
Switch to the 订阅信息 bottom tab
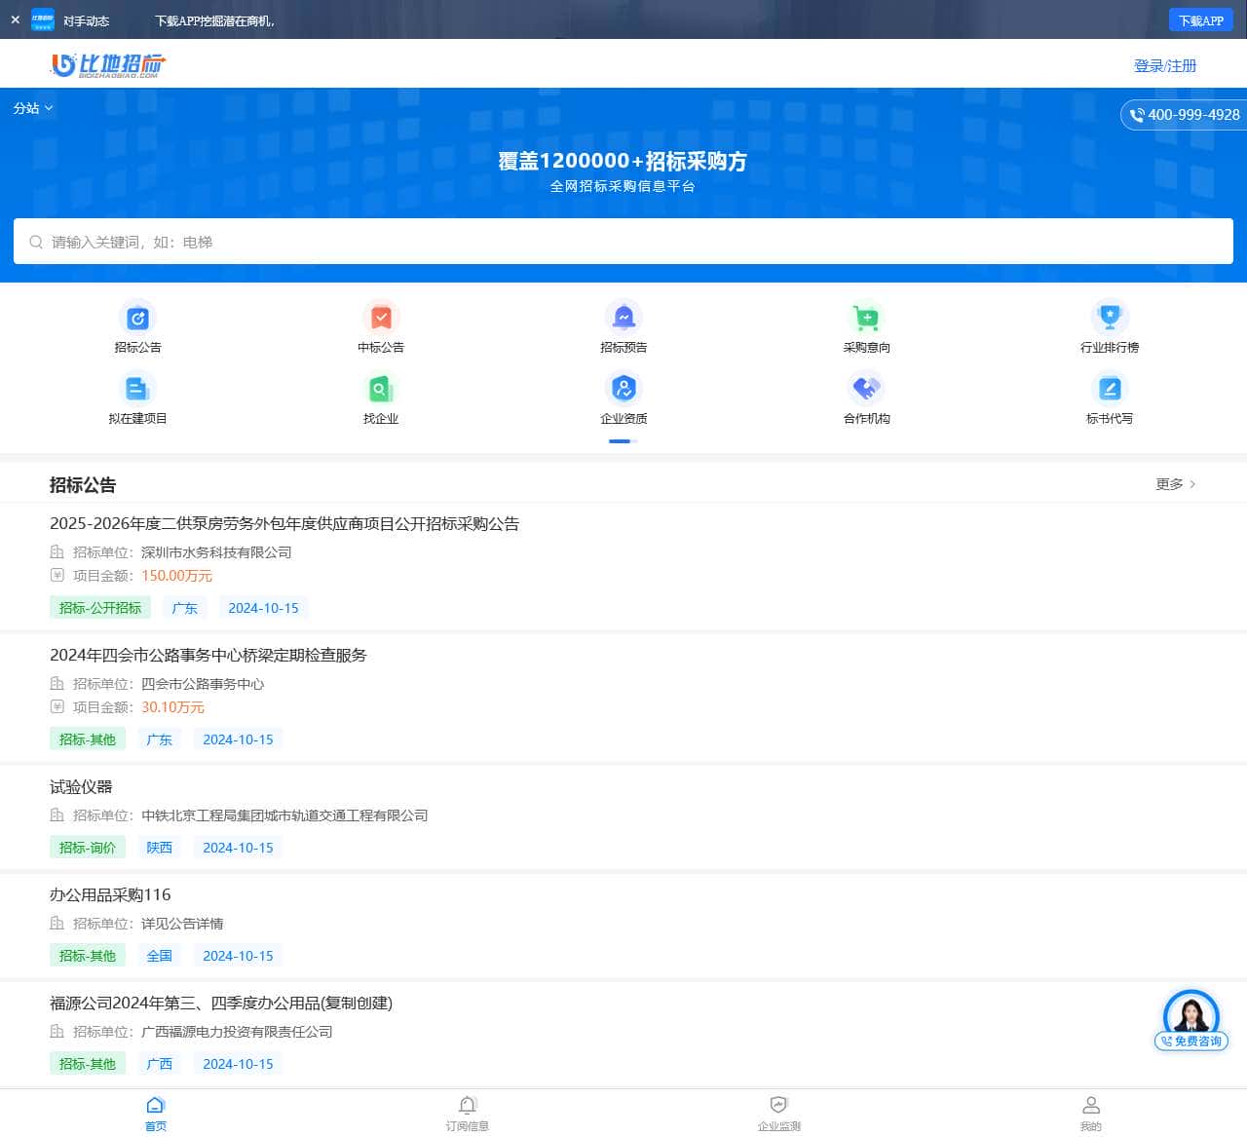tap(468, 1113)
